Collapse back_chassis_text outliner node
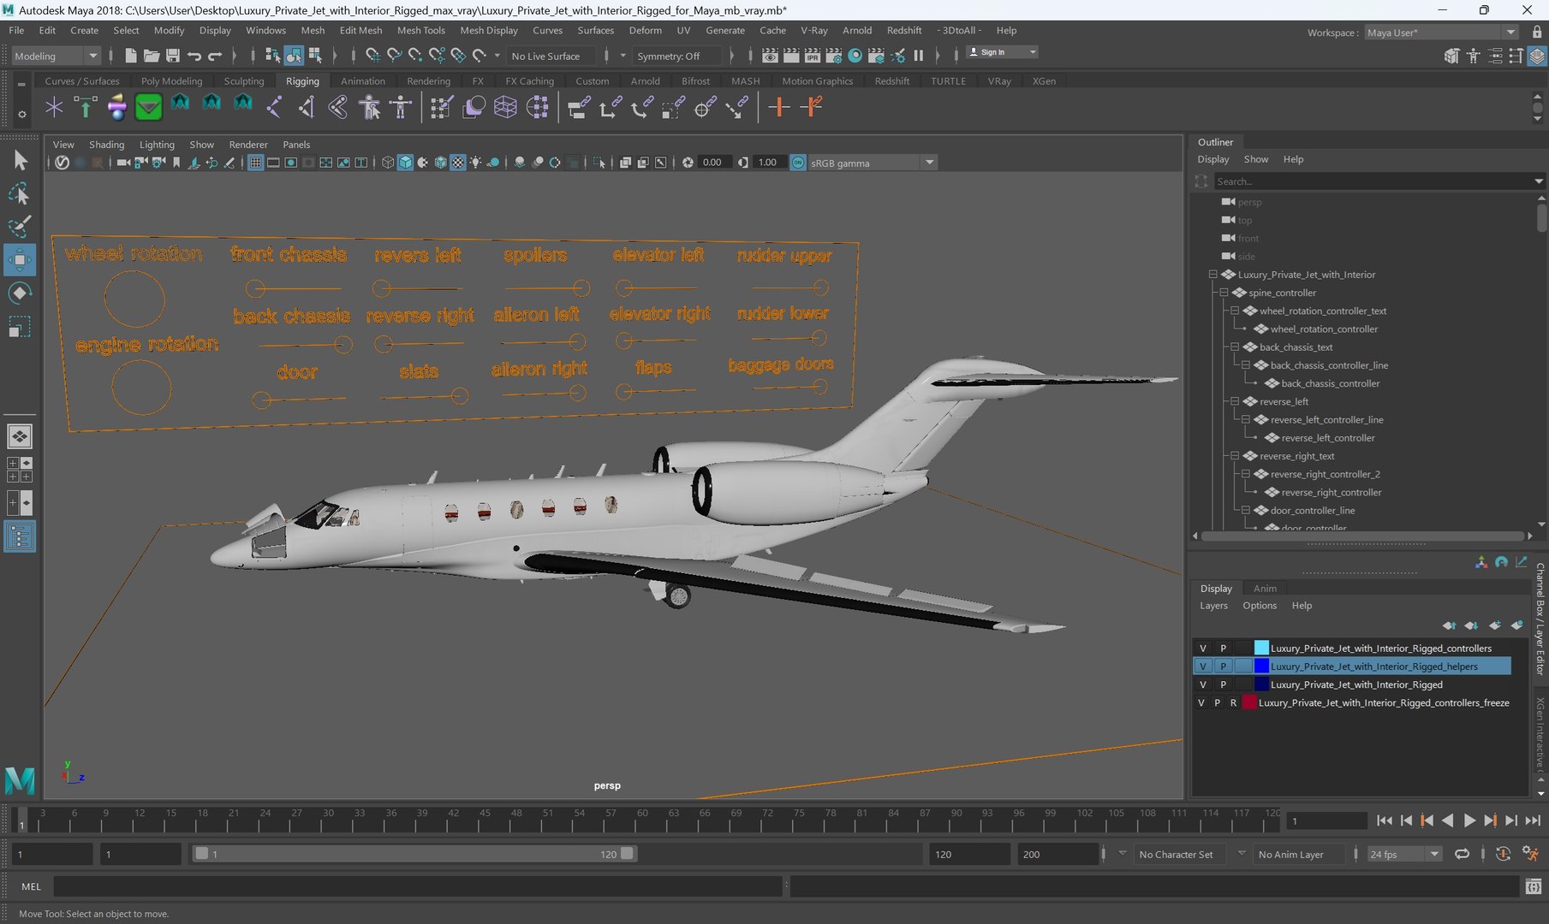This screenshot has width=1549, height=924. pos(1235,347)
